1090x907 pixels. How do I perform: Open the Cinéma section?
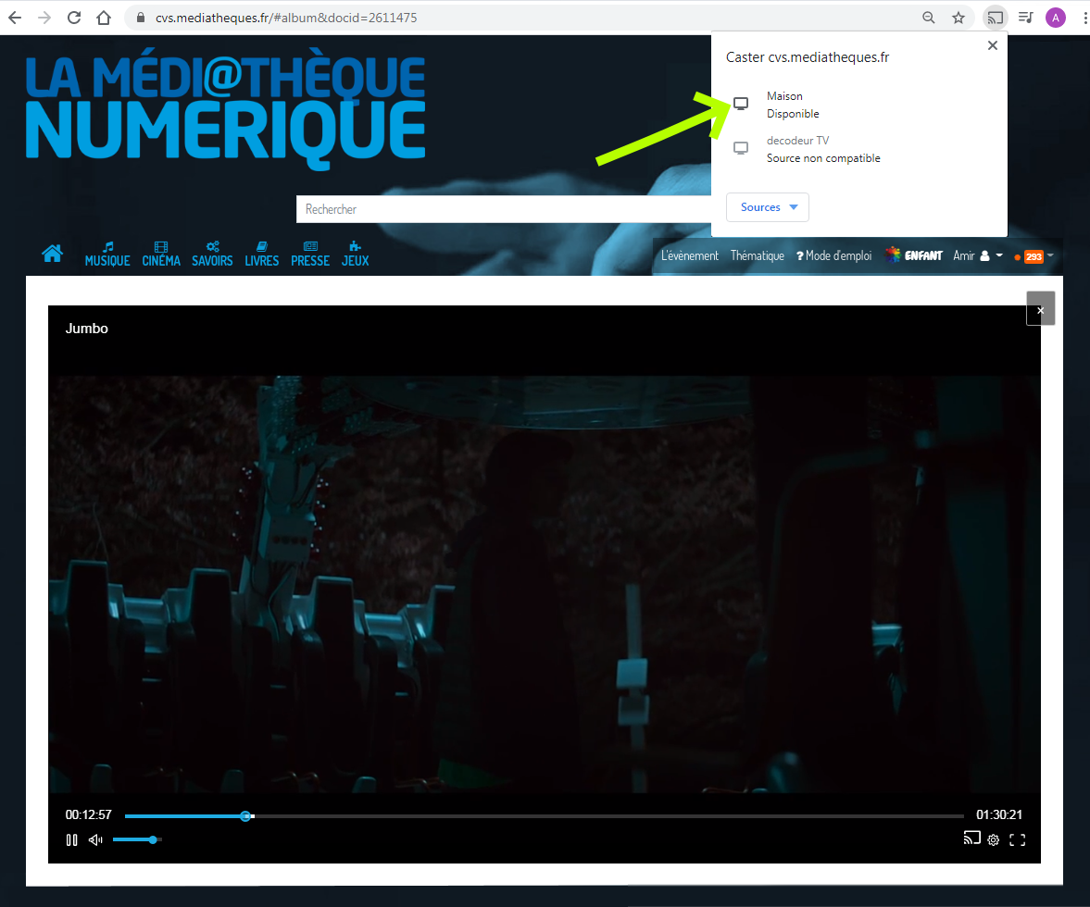[161, 255]
